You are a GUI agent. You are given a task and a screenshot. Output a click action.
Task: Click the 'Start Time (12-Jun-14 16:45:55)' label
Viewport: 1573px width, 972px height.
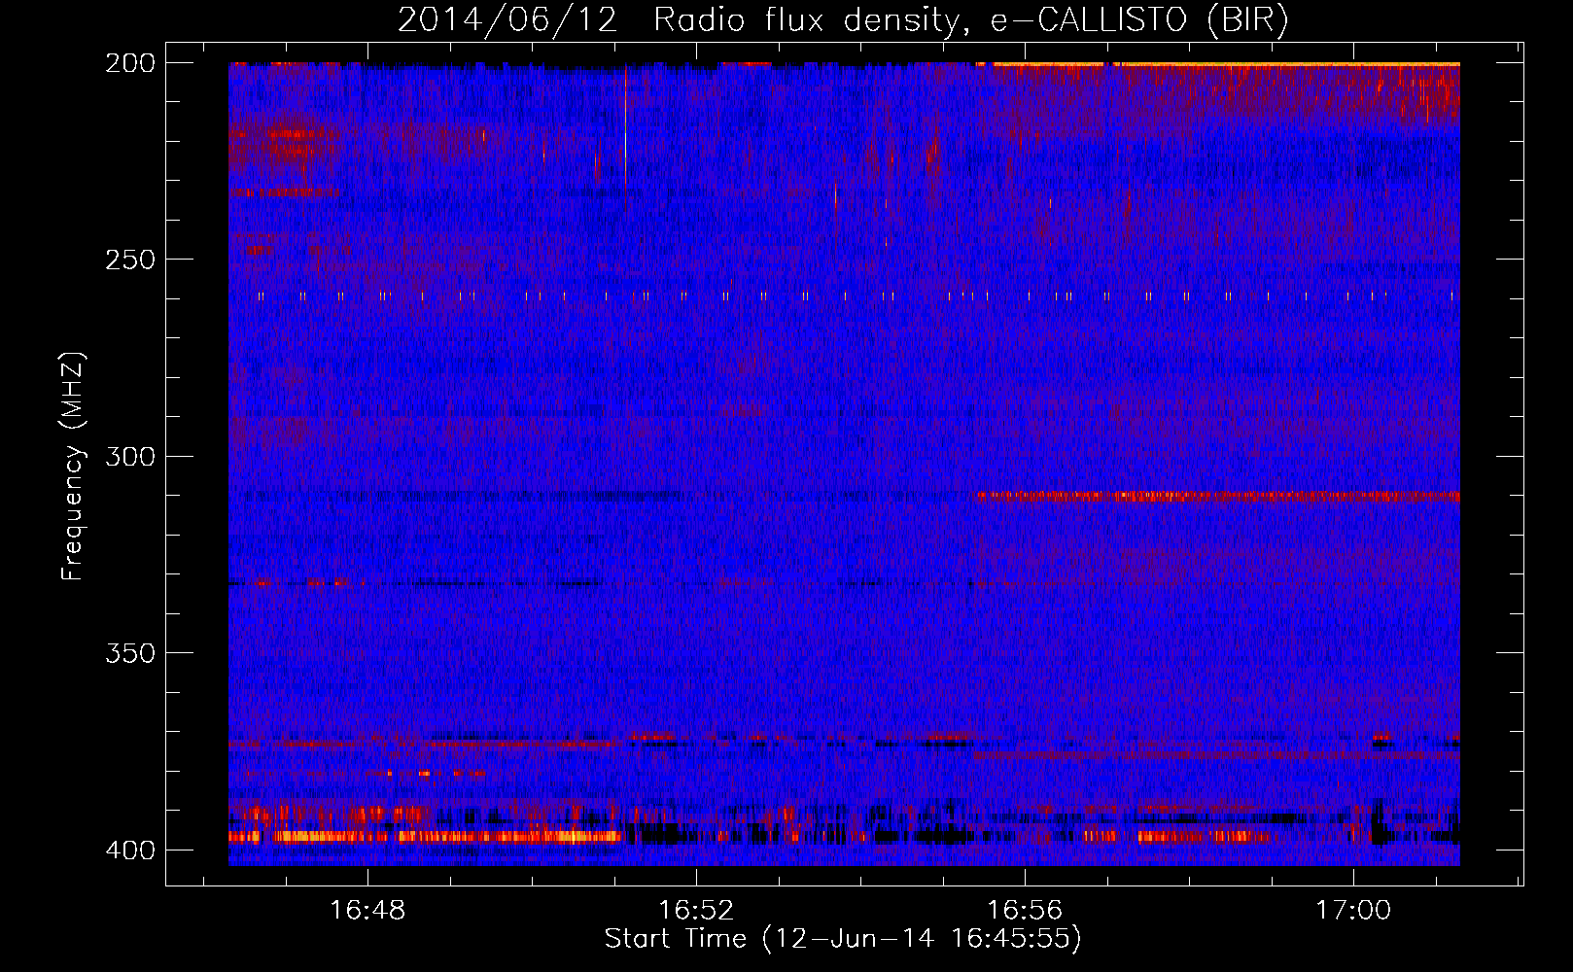[x=843, y=939]
